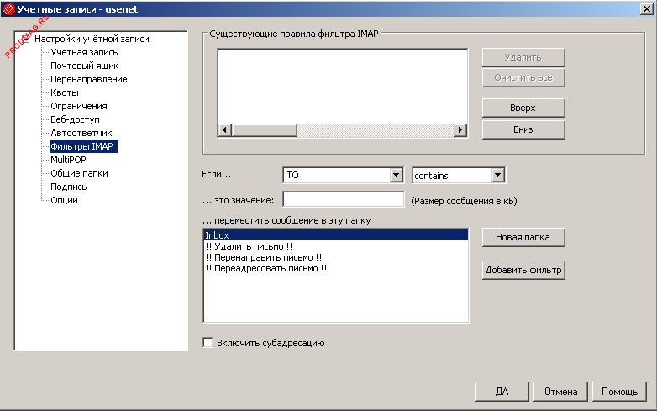
Task: Go to the Перенаправление section
Action: [88, 79]
